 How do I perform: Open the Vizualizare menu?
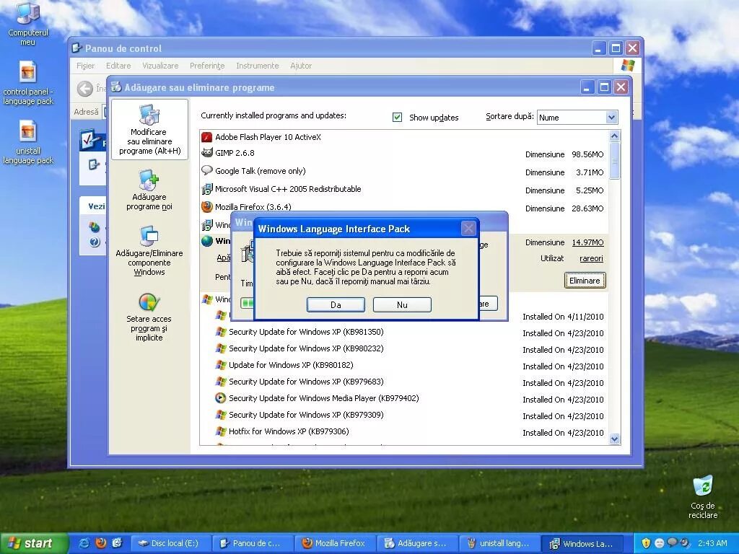(x=160, y=66)
